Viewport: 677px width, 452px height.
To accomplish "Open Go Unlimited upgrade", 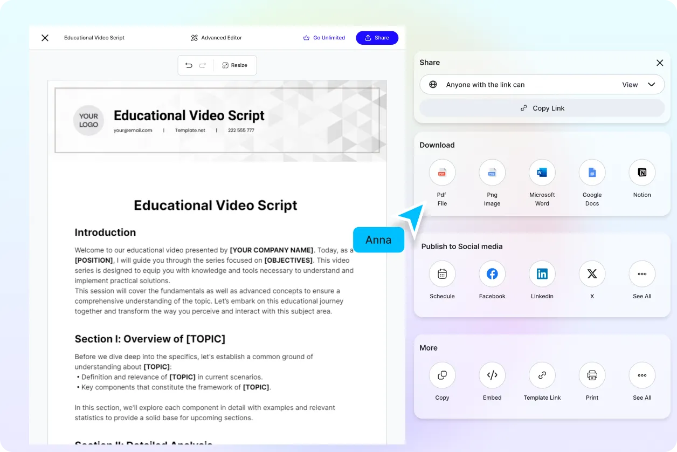I will tap(324, 38).
